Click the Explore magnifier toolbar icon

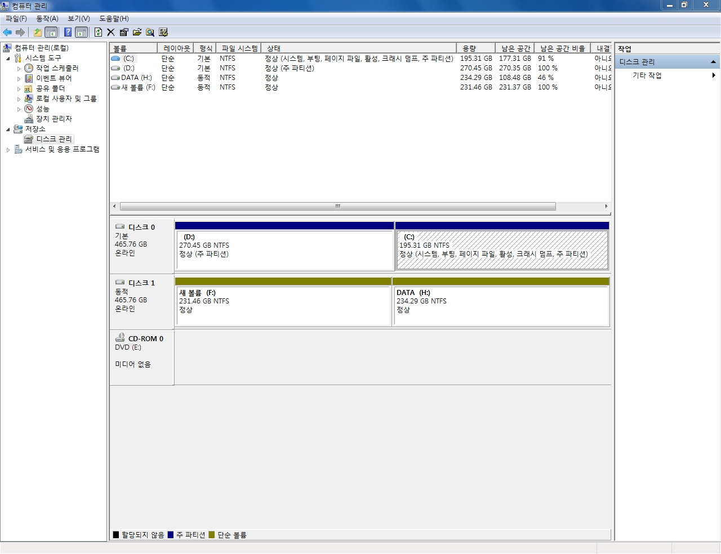[x=150, y=32]
